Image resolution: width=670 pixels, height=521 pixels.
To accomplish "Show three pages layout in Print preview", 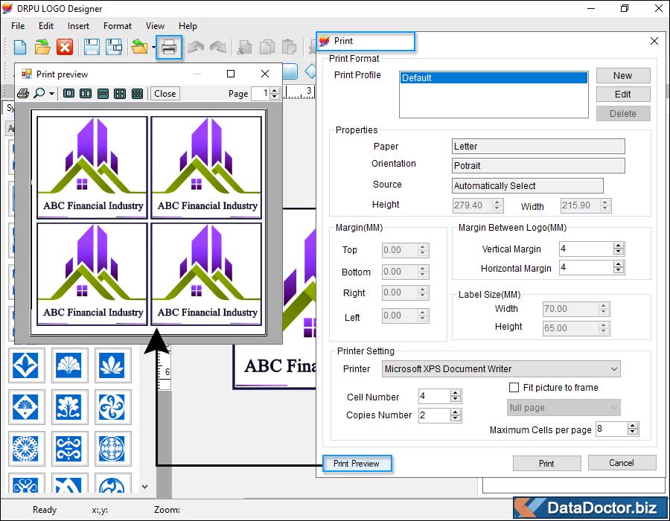I will 103,94.
